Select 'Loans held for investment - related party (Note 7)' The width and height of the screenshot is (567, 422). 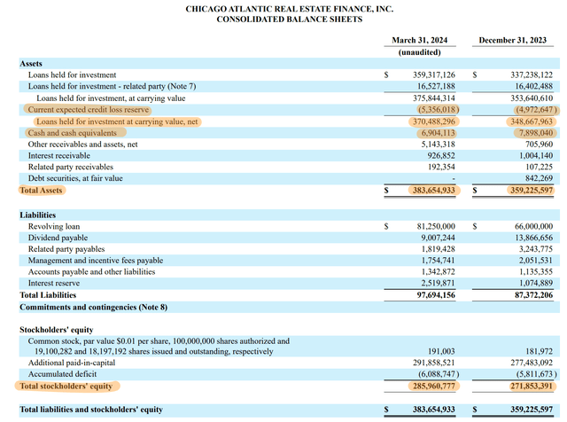point(113,86)
